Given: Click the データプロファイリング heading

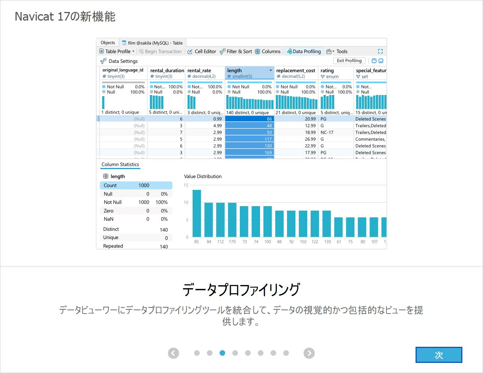Looking at the screenshot, I should (241, 290).
